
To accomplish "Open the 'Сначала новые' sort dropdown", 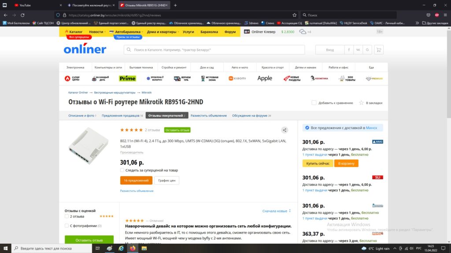I will click(x=277, y=211).
